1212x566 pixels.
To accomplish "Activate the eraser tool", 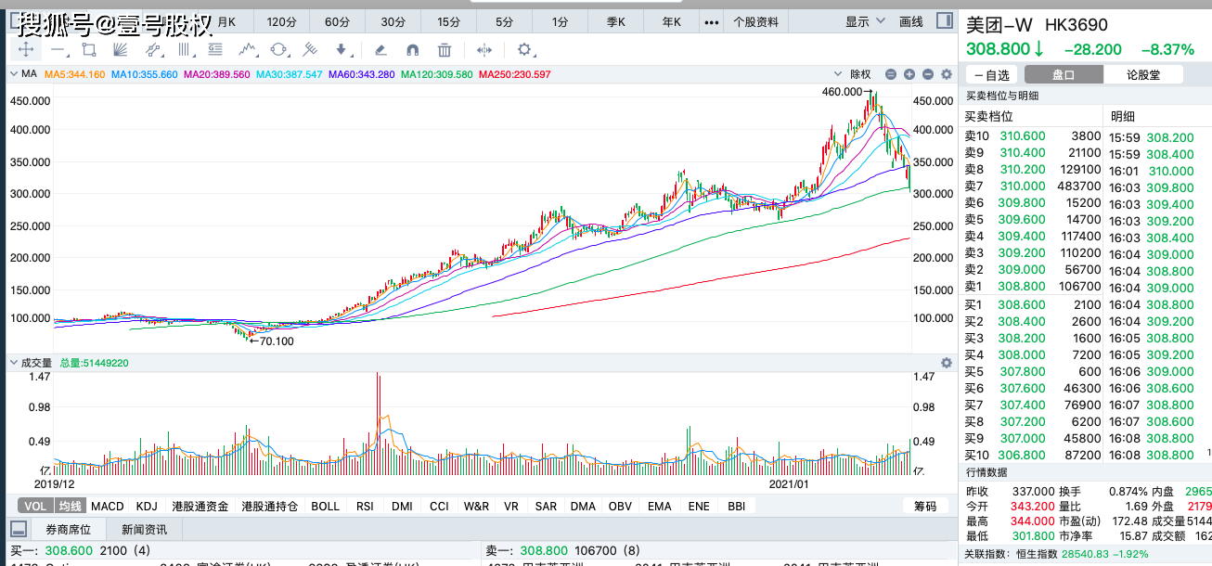I will point(380,50).
